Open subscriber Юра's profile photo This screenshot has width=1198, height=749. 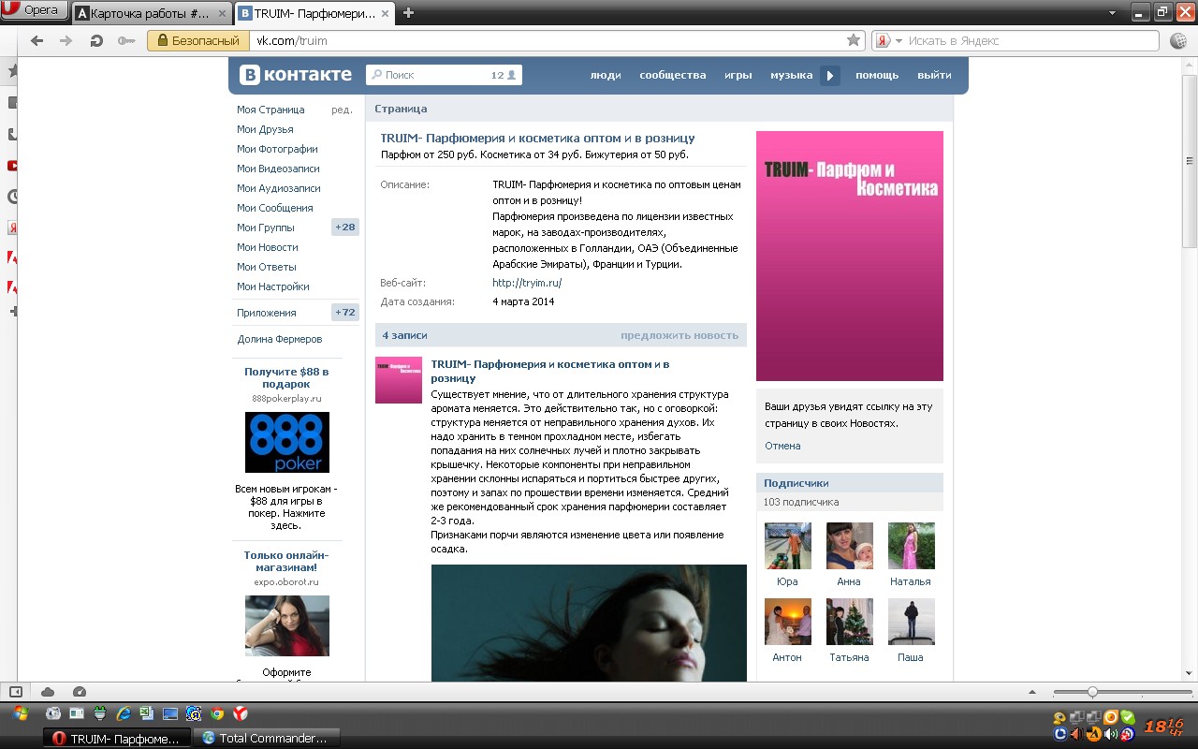coord(788,546)
